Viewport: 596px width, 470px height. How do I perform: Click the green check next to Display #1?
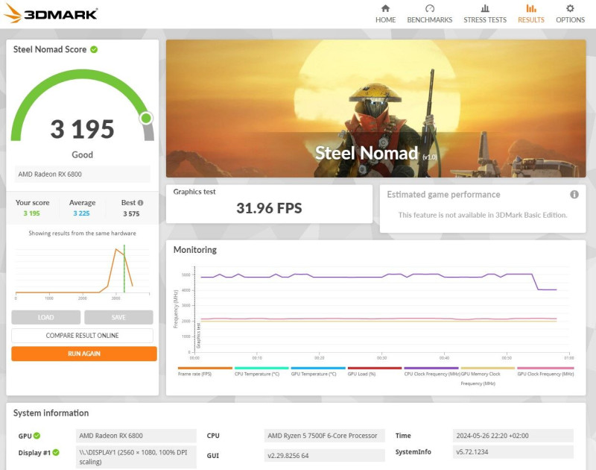[x=56, y=453]
